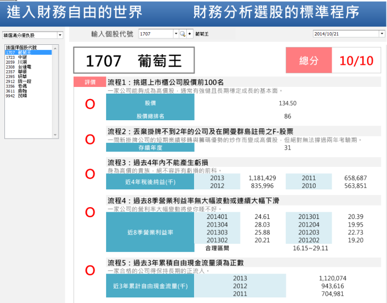Click the date field showing 2014/10/21
The image size is (387, 303).
[346, 34]
